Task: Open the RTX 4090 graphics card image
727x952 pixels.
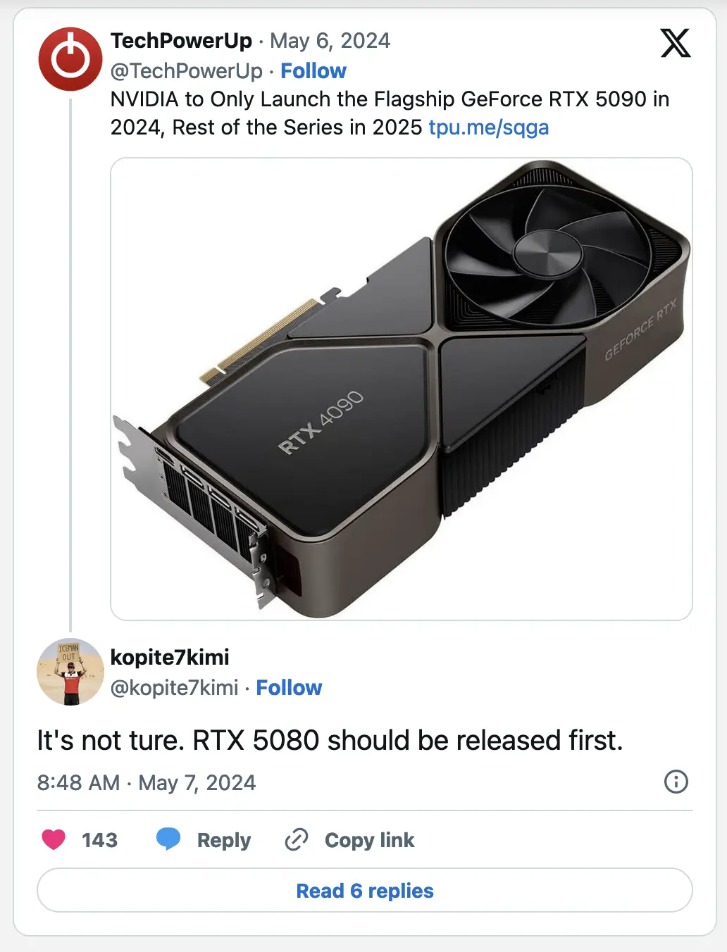Action: [x=402, y=389]
